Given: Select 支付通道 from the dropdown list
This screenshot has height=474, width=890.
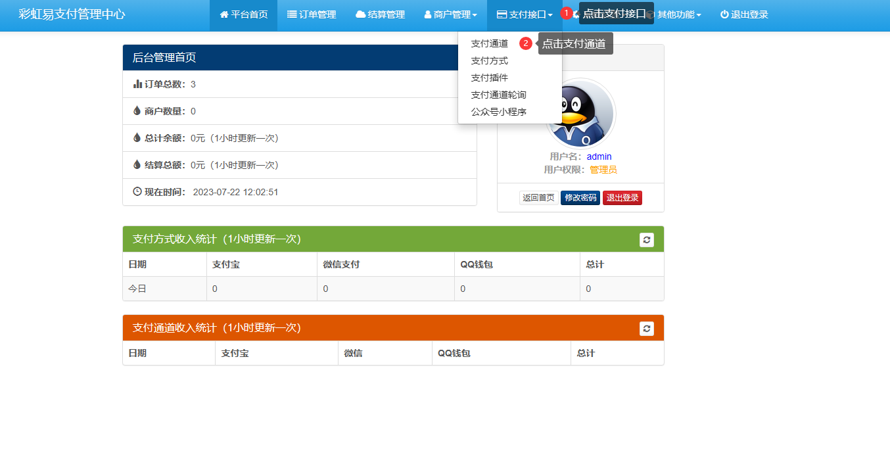Looking at the screenshot, I should click(x=490, y=43).
